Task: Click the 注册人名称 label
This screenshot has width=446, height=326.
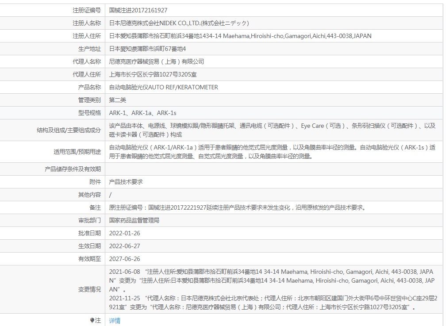Action: (x=87, y=23)
